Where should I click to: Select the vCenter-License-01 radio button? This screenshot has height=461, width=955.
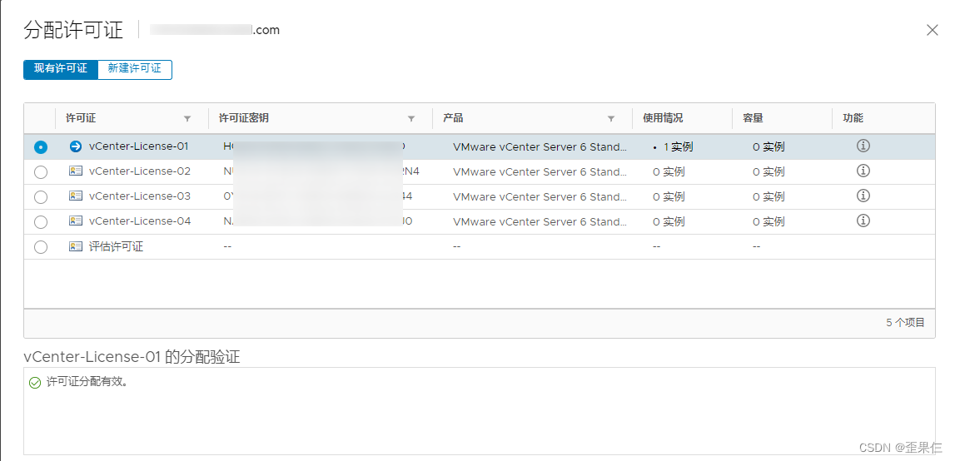click(x=41, y=146)
